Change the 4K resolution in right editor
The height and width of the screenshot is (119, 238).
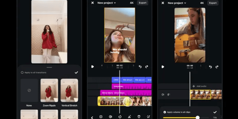tap(202, 3)
